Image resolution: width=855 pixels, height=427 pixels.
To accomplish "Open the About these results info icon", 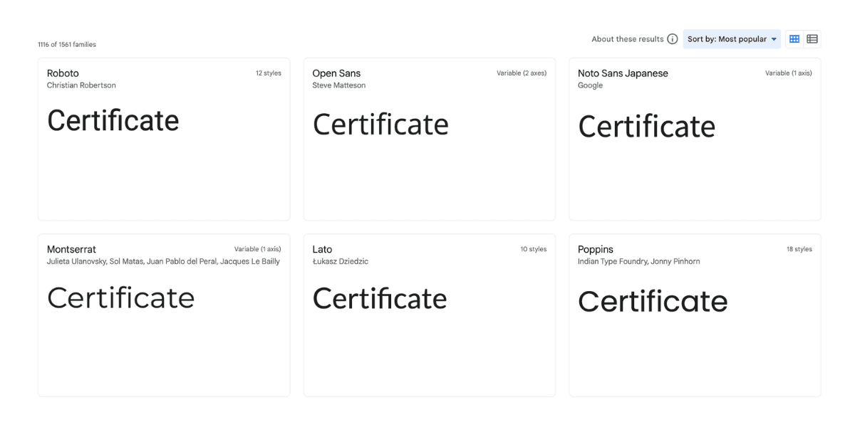I will click(x=673, y=39).
